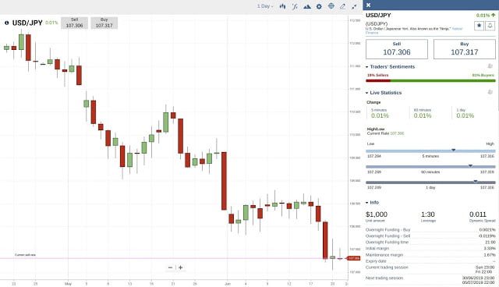Collapse the Live Statistics section
This screenshot has width=499, height=287.
pos(367,93)
